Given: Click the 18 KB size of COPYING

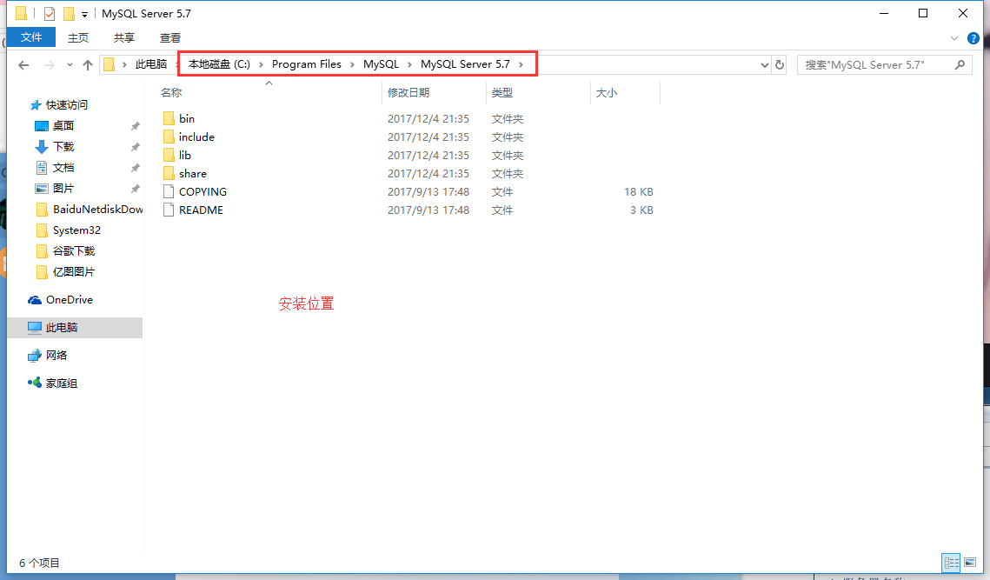Looking at the screenshot, I should pyautogui.click(x=638, y=192).
